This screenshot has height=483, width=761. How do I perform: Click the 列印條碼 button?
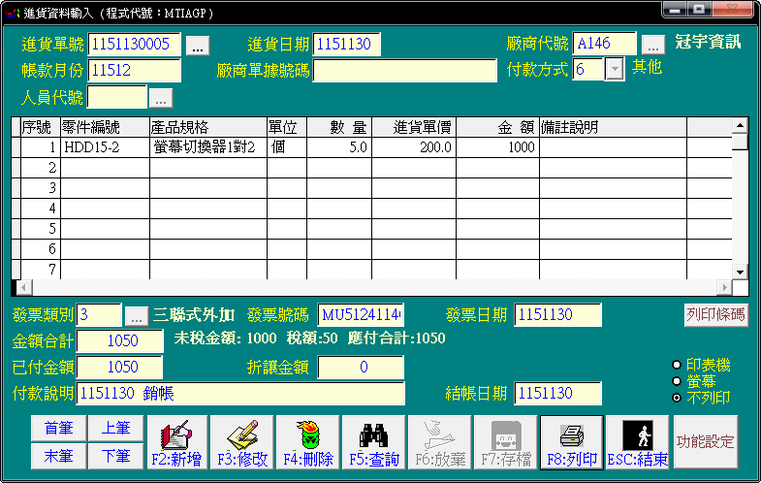[x=715, y=315]
